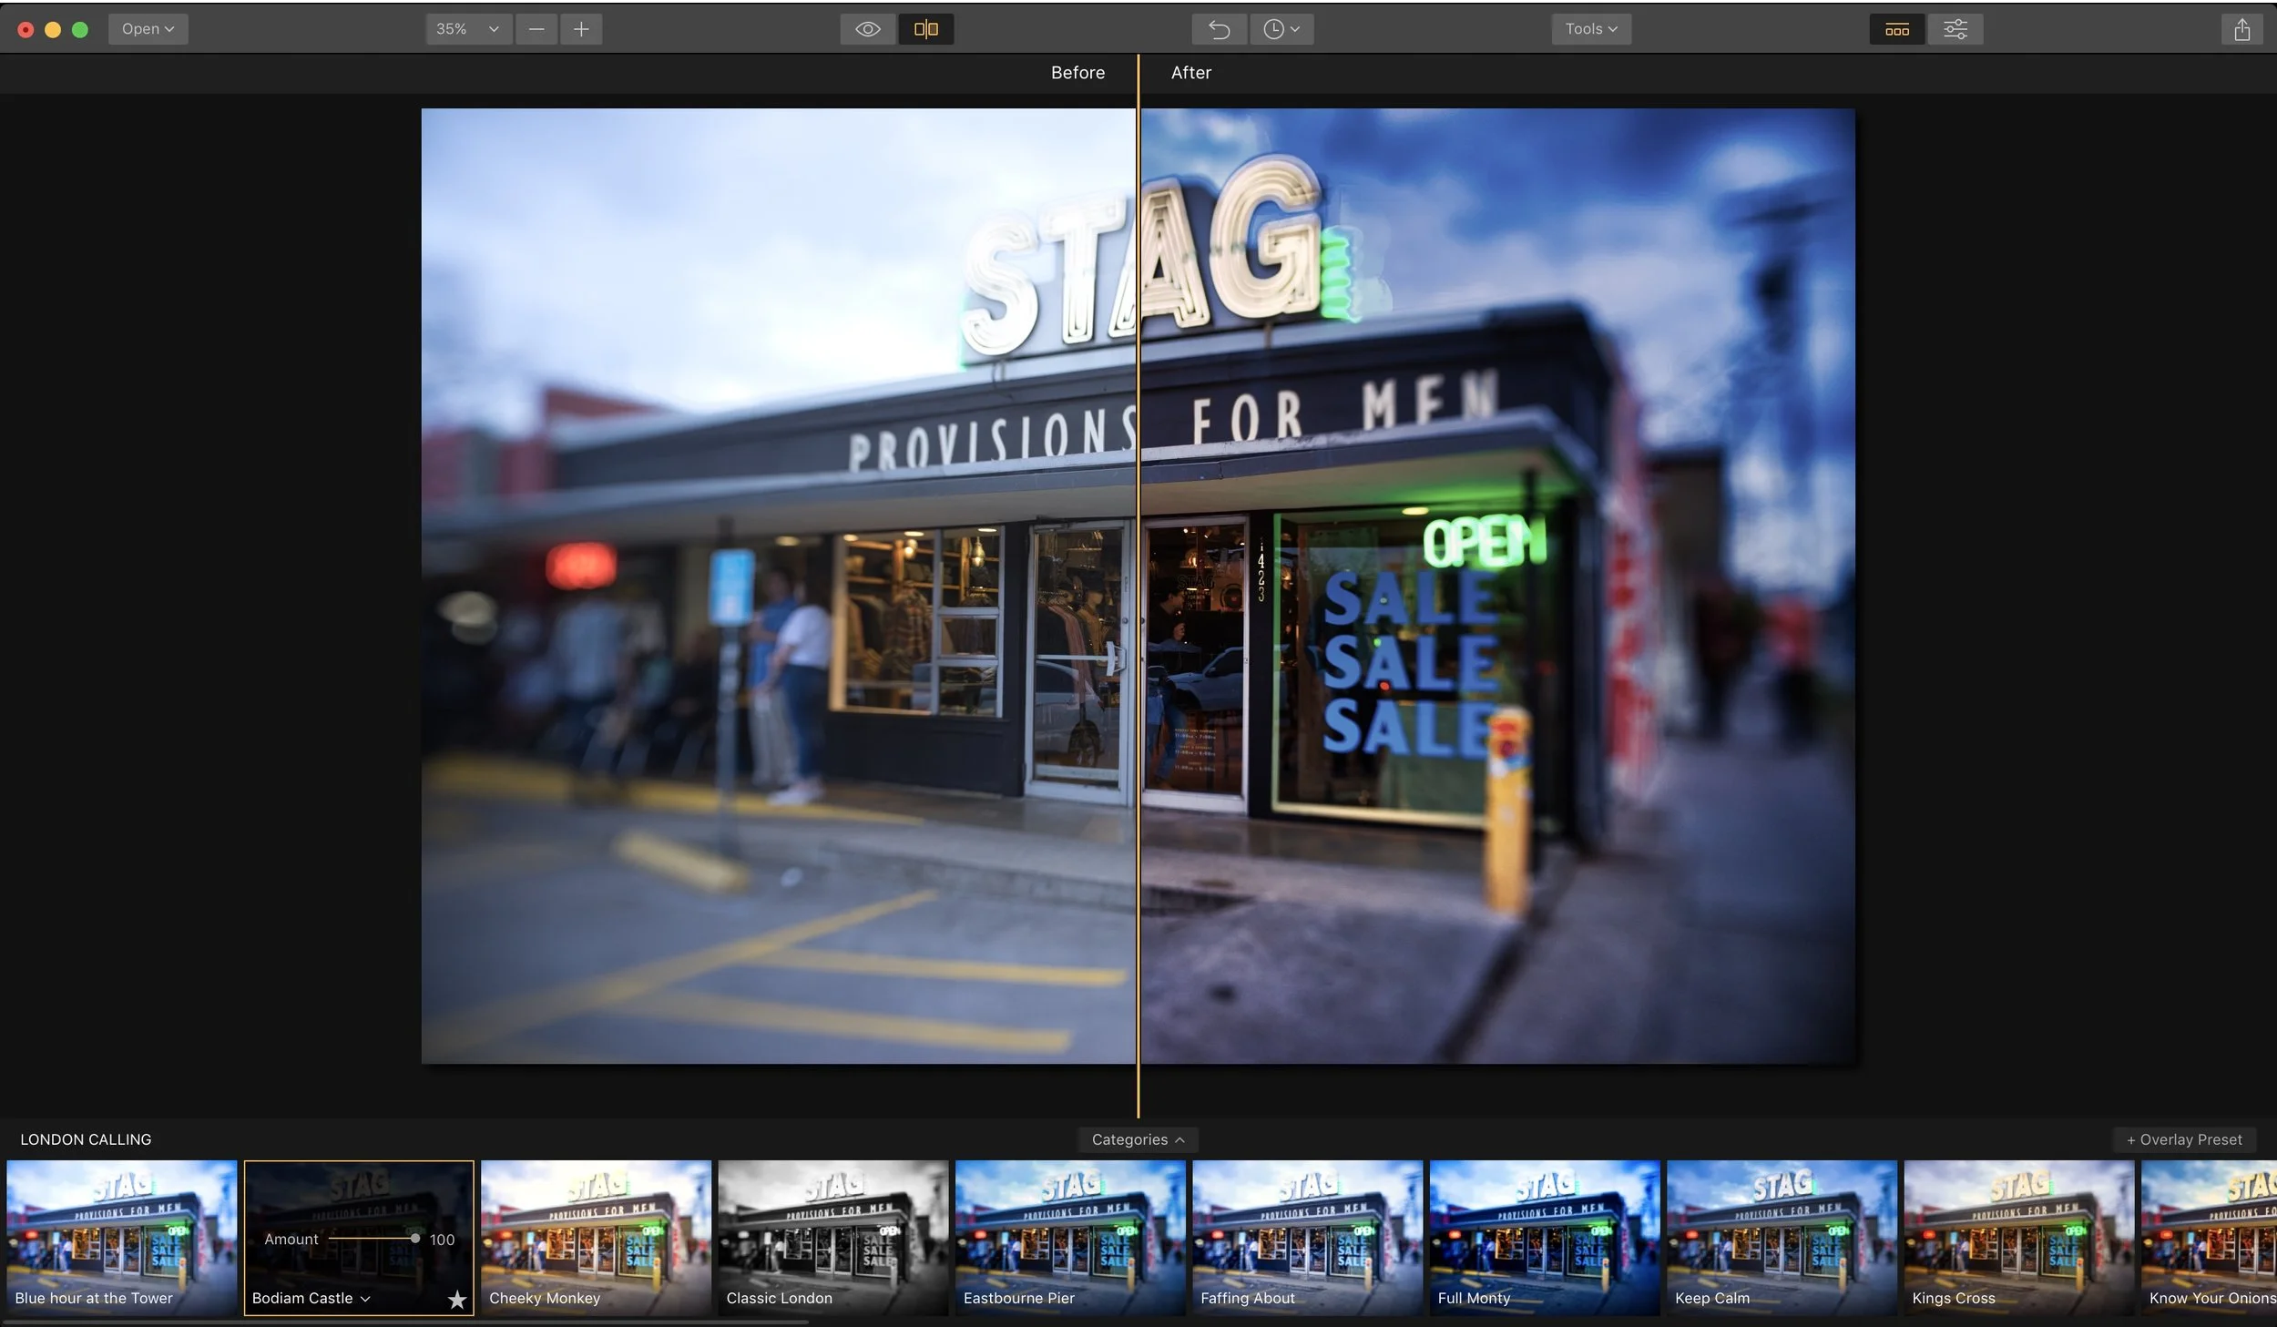Open the history clock dropdown
The image size is (2277, 1327).
[1281, 29]
